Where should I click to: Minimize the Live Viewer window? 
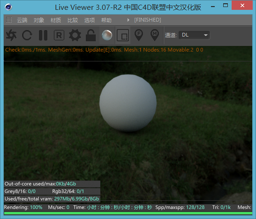tap(213, 6)
